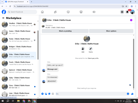Send a thumbs-up like
The image size is (138, 103).
[x=132, y=94]
